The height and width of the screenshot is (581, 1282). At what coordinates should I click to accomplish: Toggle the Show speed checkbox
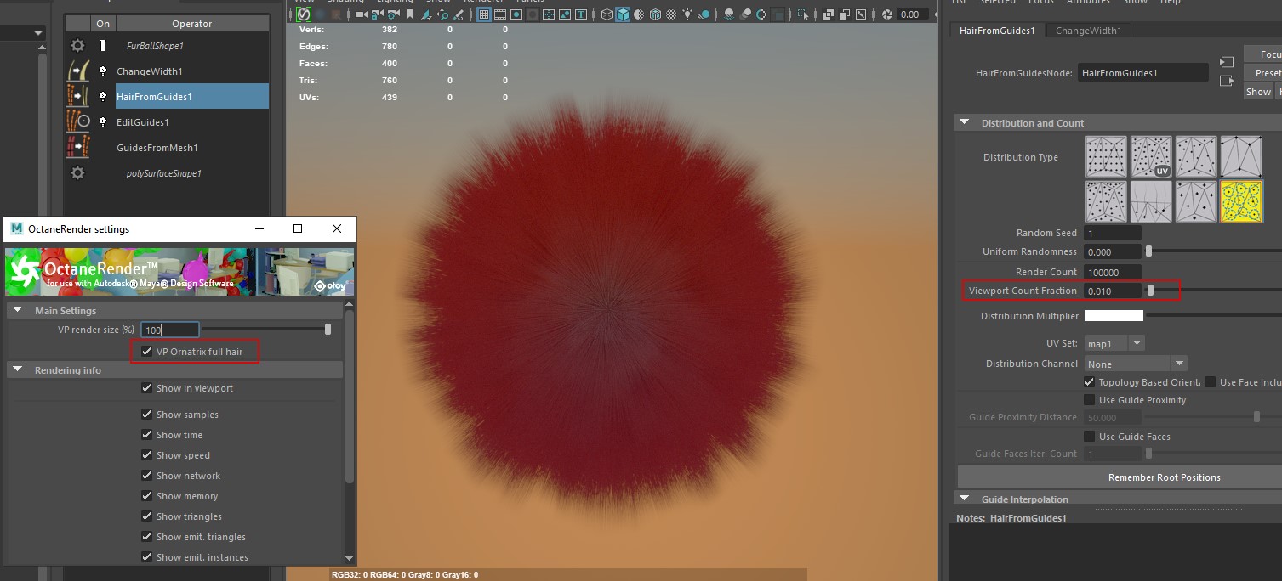pyautogui.click(x=147, y=455)
